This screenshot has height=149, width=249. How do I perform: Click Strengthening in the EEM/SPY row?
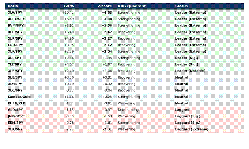[129, 123]
